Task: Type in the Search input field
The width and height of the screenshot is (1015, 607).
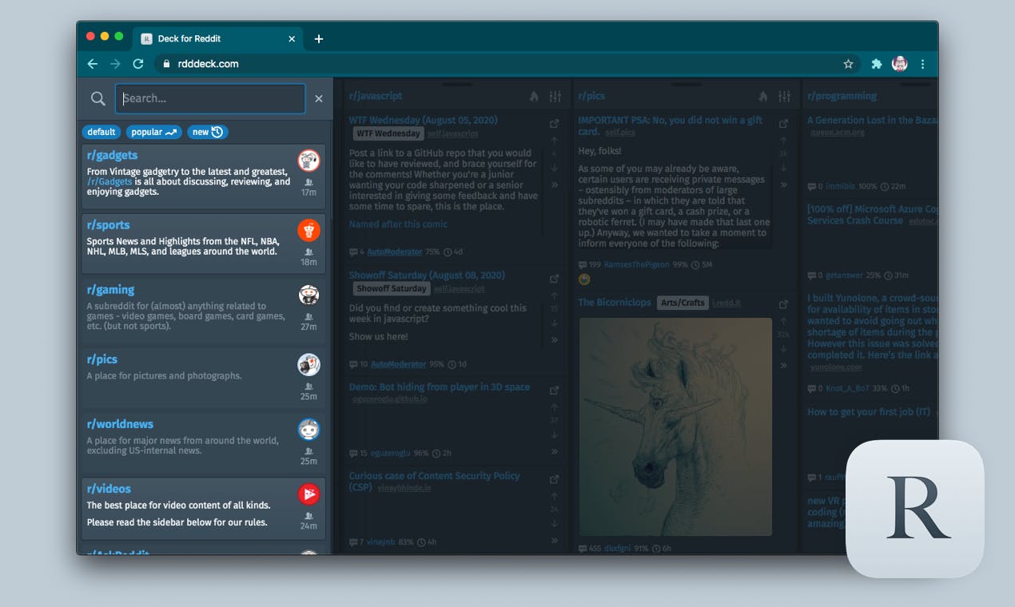Action: [x=210, y=98]
